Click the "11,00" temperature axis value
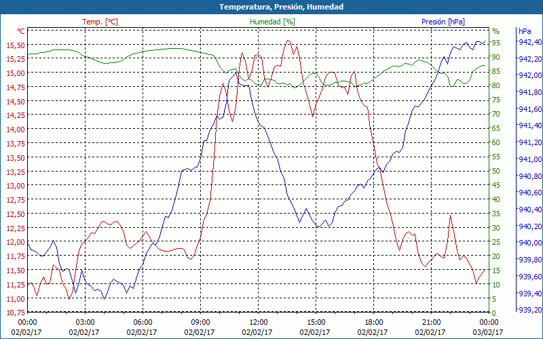Viewport: 543px width, 339px height. pyautogui.click(x=16, y=298)
